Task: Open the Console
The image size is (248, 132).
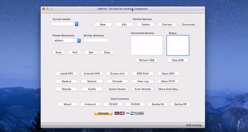Action: (x=117, y=81)
